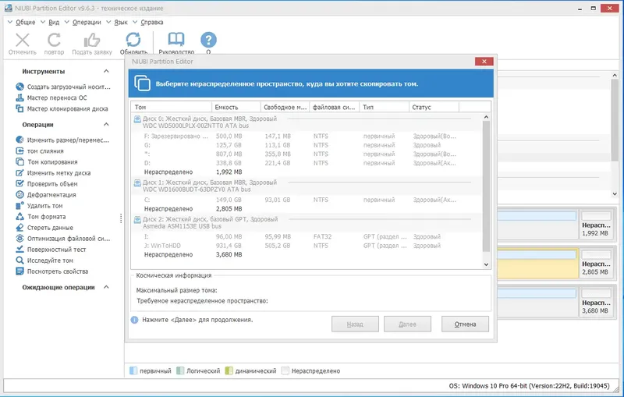Screen dimensions: 624x397
Task: Close the NIUBI Partition Editor dialog
Action: click(484, 62)
